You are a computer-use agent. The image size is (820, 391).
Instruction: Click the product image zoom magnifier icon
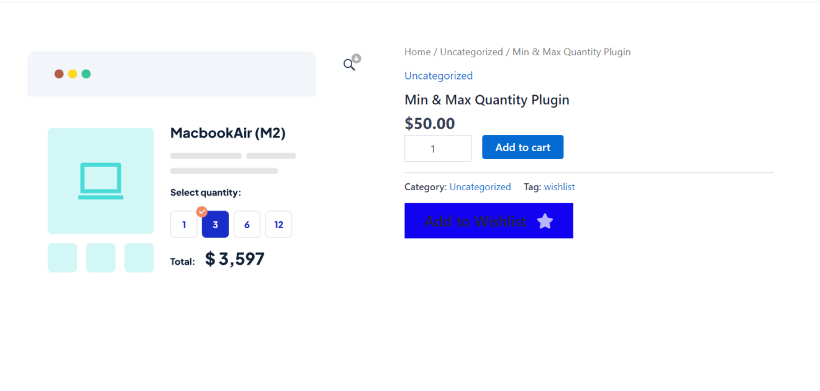(349, 65)
